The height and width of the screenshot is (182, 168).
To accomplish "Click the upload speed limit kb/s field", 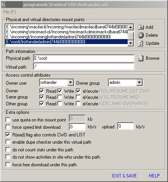I will [126, 126].
